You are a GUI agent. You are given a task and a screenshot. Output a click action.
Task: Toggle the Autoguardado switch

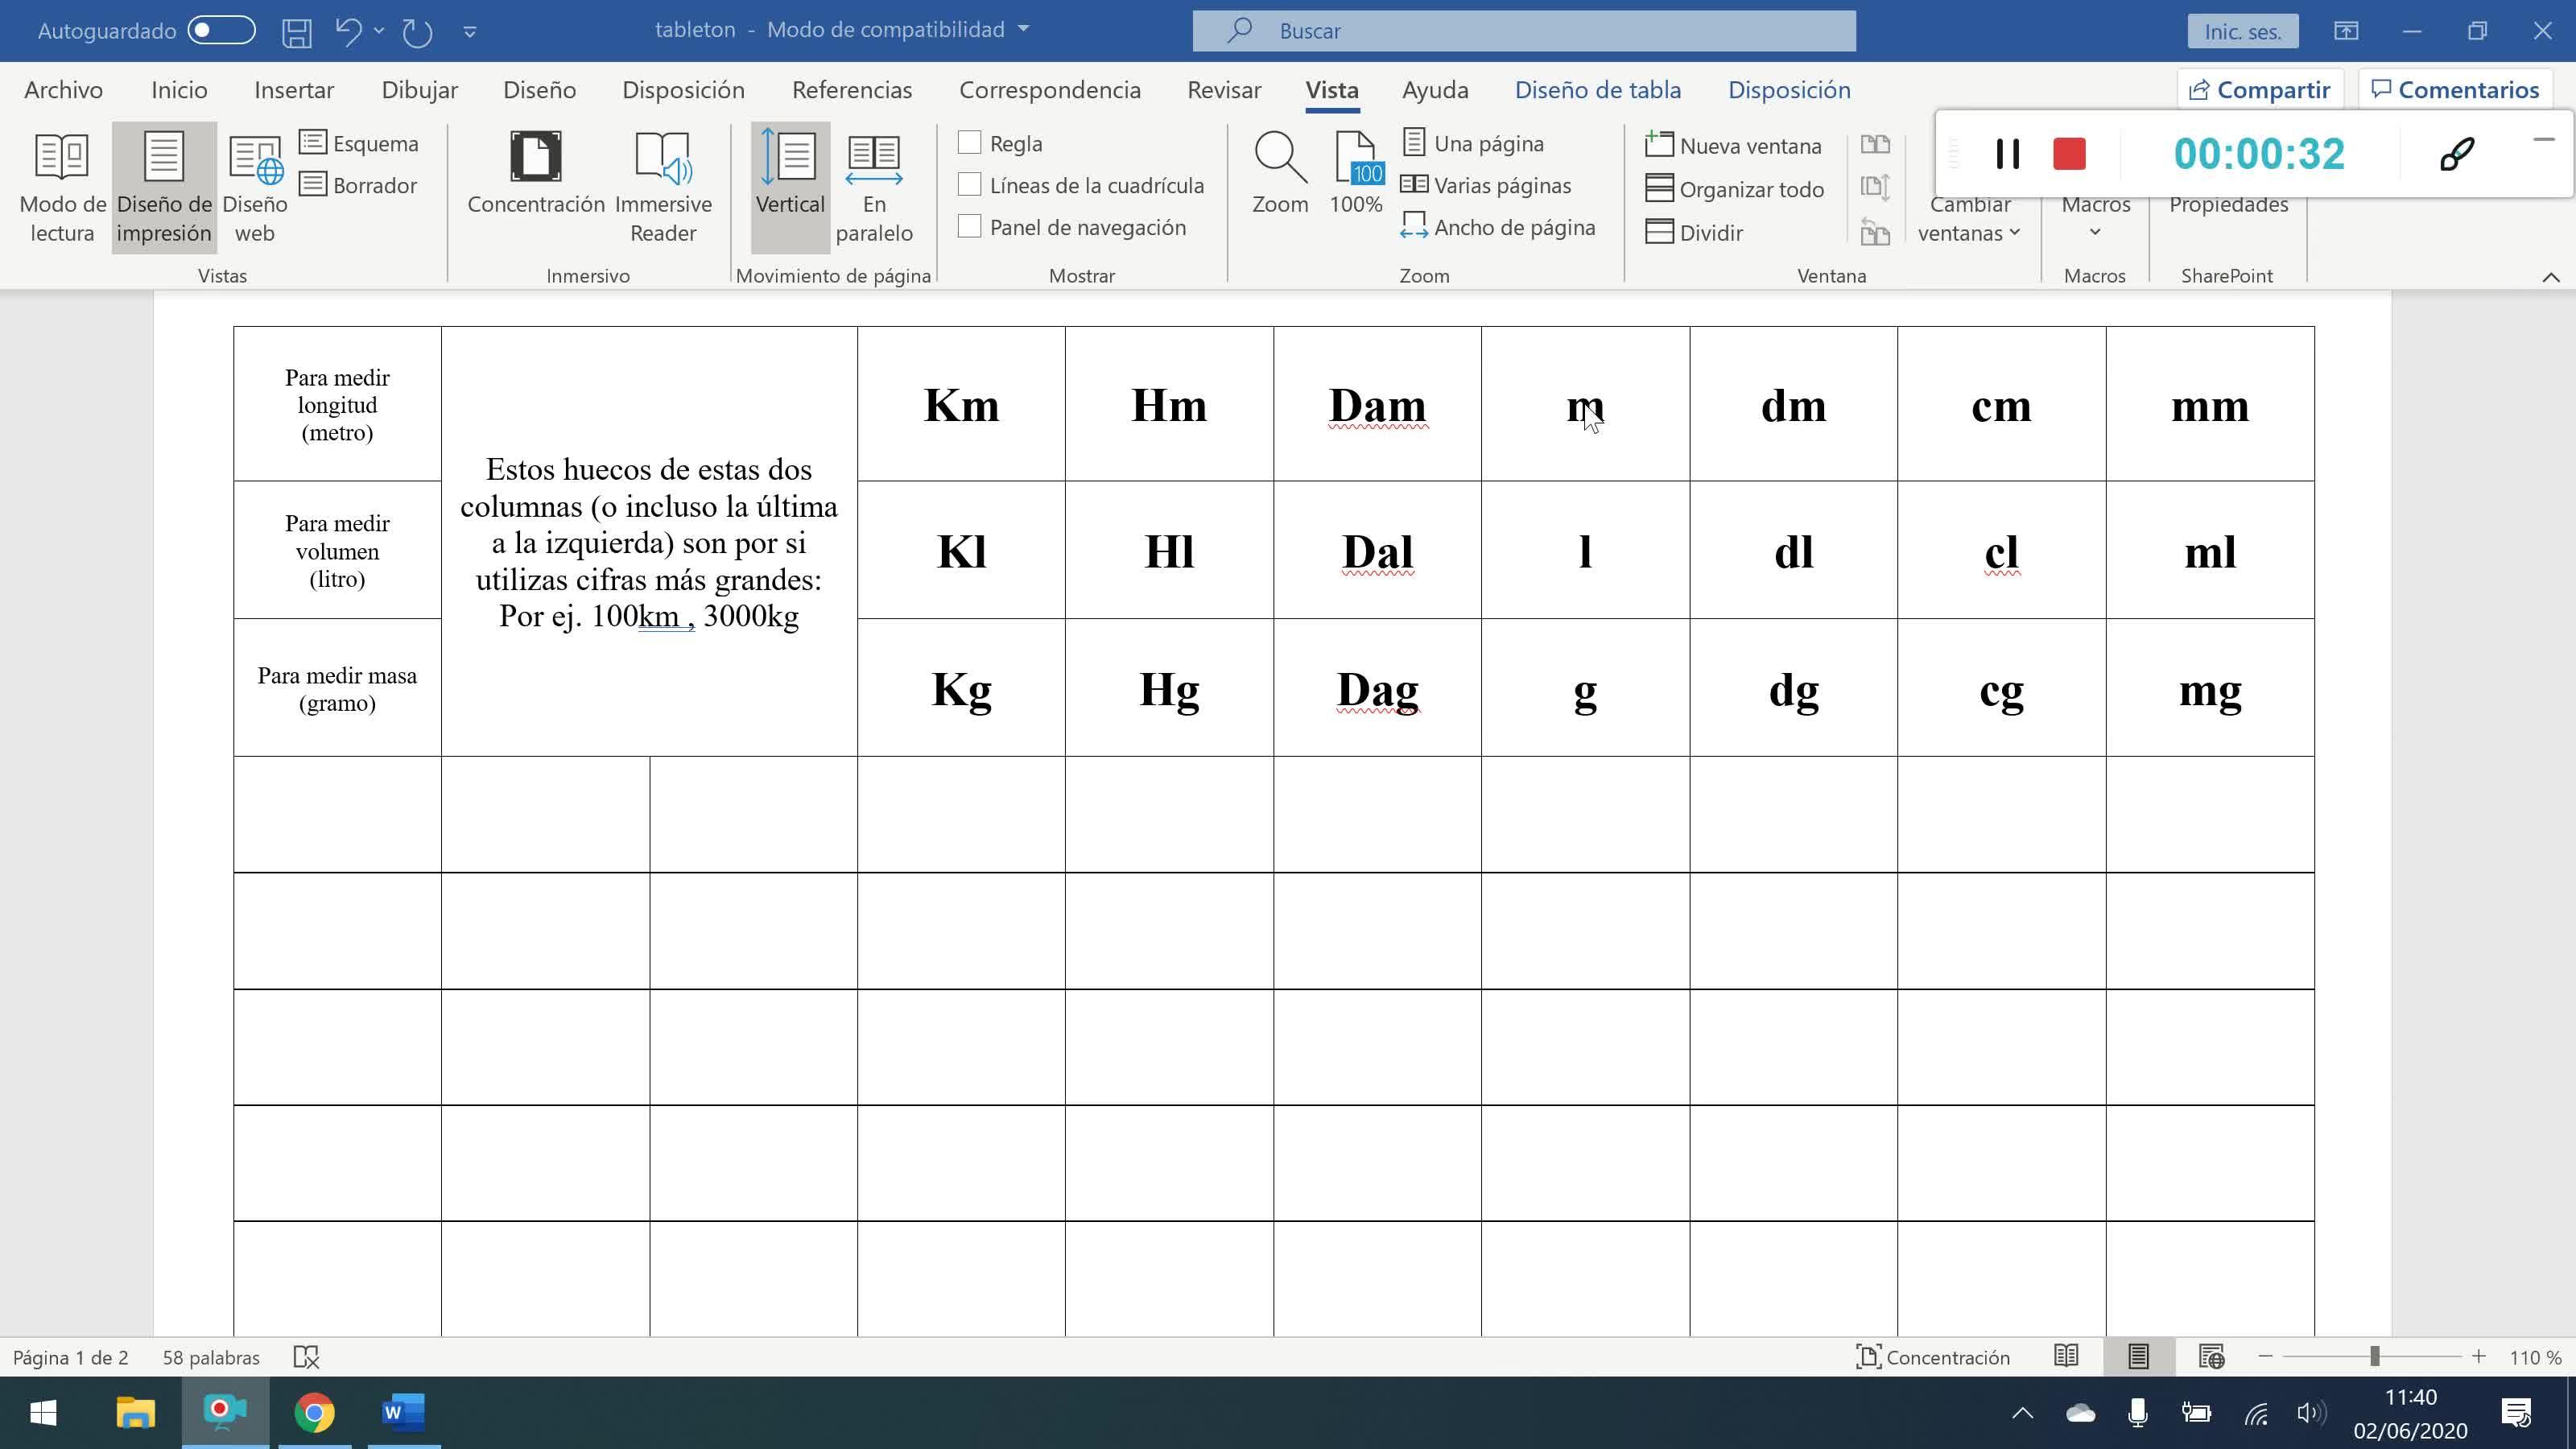(x=221, y=31)
